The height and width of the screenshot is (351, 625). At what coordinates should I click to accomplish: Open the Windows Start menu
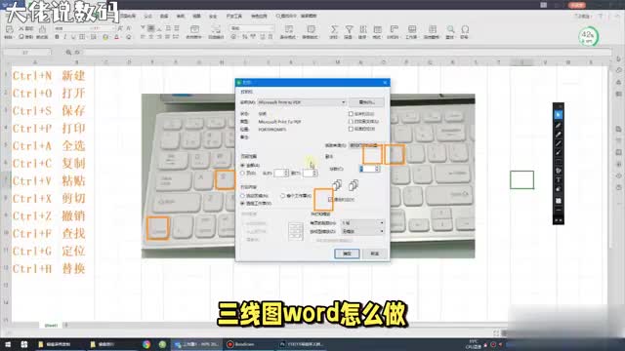coord(8,344)
